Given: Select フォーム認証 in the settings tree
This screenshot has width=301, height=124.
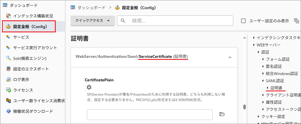Looking at the screenshot, I should pyautogui.click(x=278, y=59).
